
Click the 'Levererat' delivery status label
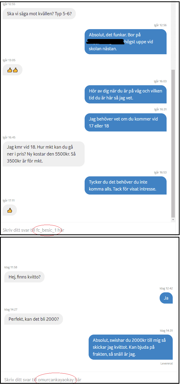point(167,363)
